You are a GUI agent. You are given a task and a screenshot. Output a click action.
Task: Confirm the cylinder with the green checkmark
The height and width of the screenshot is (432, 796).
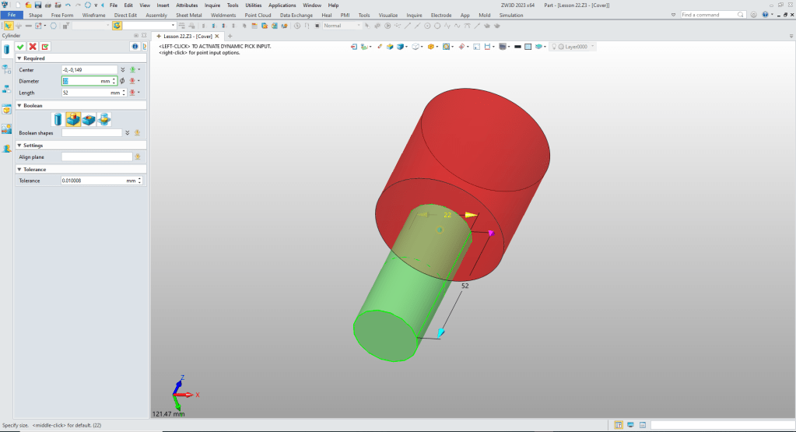point(20,47)
